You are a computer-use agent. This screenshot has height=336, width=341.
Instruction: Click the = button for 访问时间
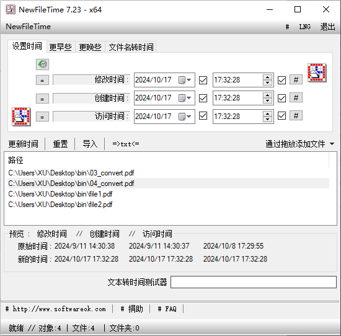point(42,117)
